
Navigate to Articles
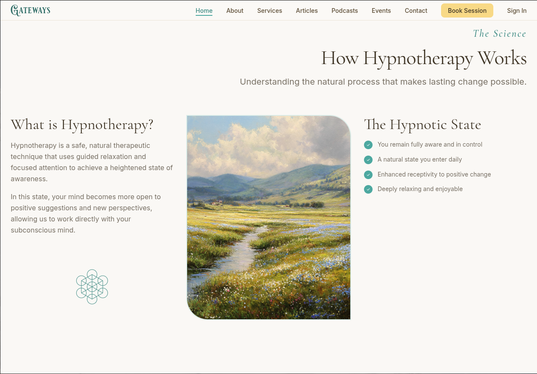[307, 11]
